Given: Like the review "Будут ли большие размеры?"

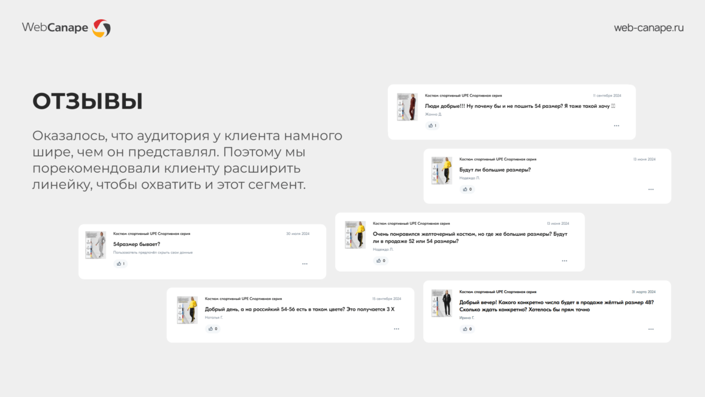Looking at the screenshot, I should coord(467,190).
